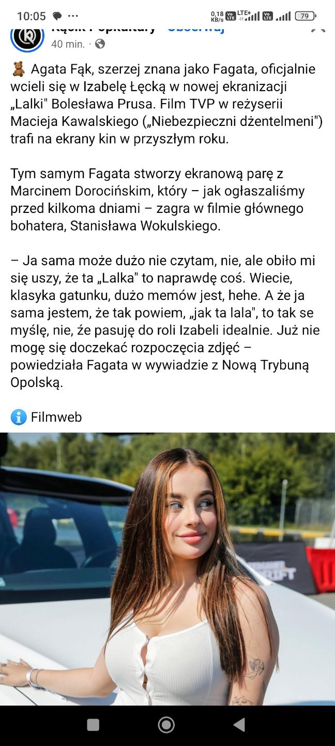Follow the page via Obserwuj link
This screenshot has width=335, height=746.
click(x=196, y=28)
